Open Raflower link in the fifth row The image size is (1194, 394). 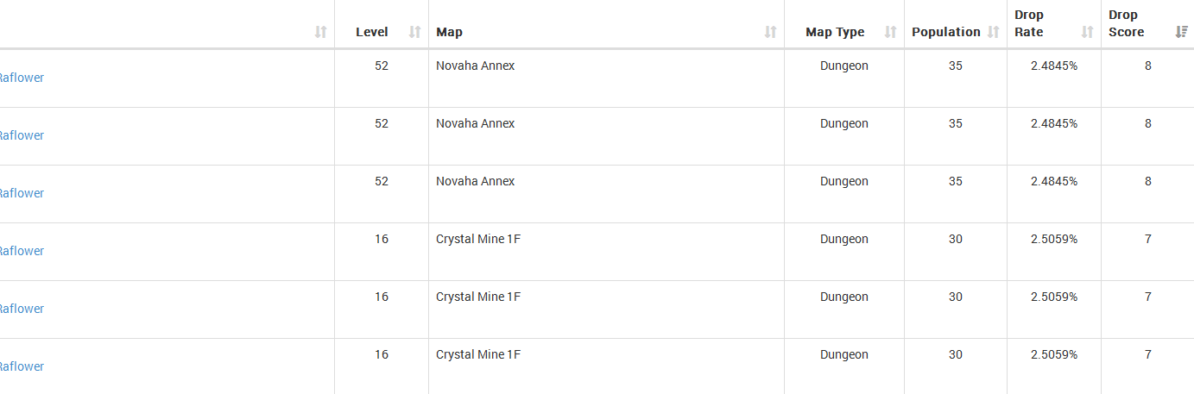click(x=21, y=309)
